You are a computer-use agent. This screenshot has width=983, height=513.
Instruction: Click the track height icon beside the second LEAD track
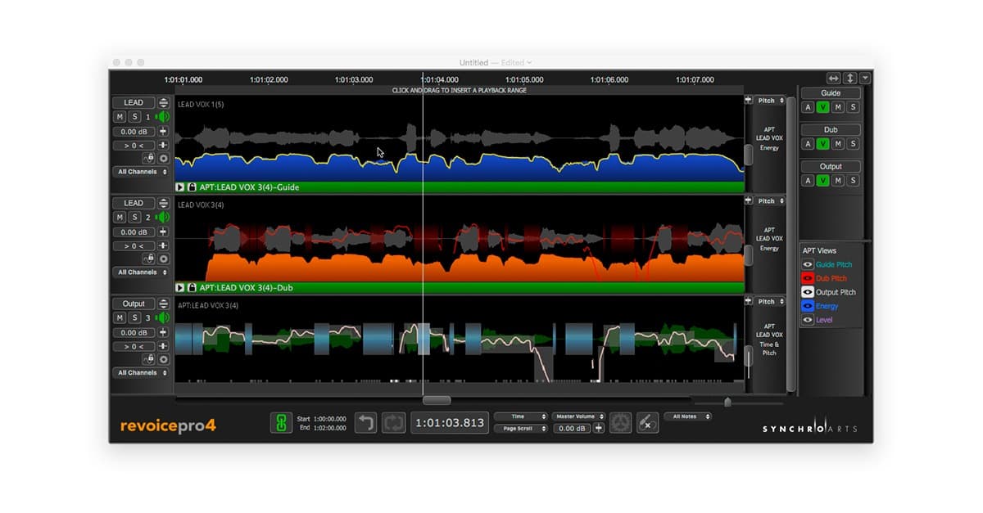(x=164, y=204)
